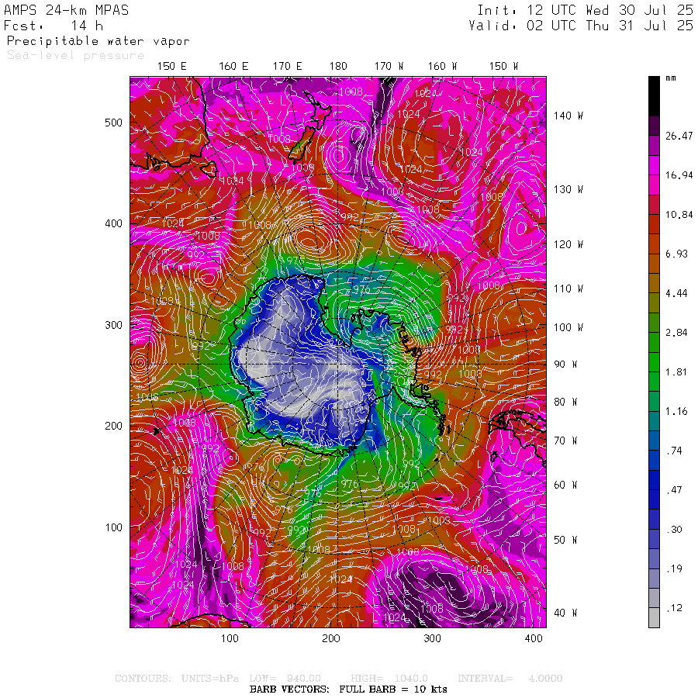Click the '170 W' longitude label
698x698 pixels.
tap(389, 66)
